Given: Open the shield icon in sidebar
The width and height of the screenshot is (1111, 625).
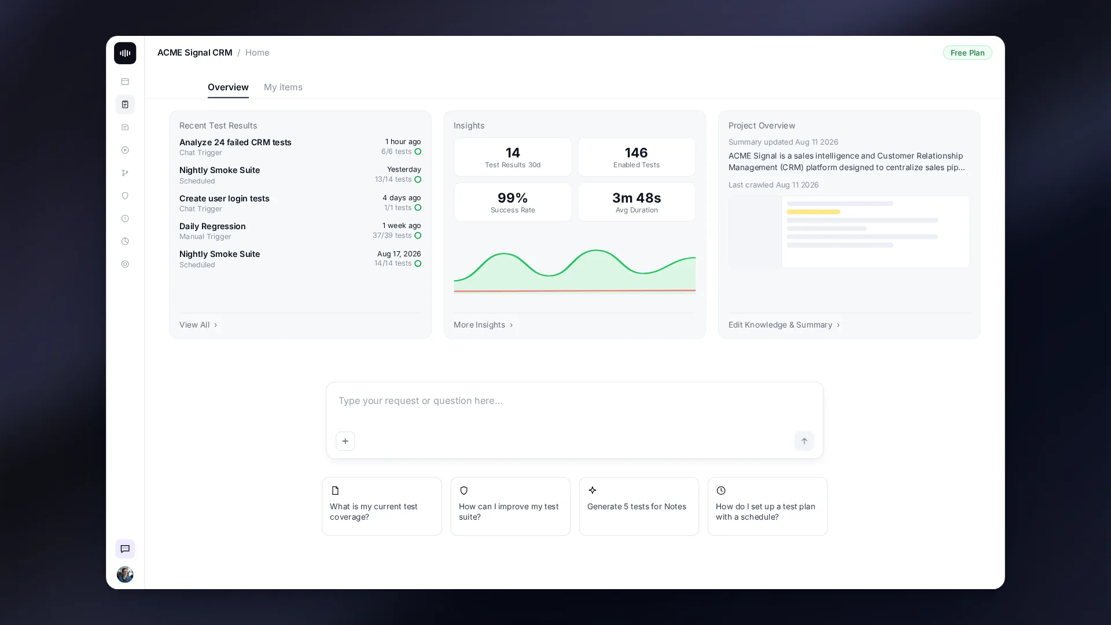Looking at the screenshot, I should click(x=125, y=196).
